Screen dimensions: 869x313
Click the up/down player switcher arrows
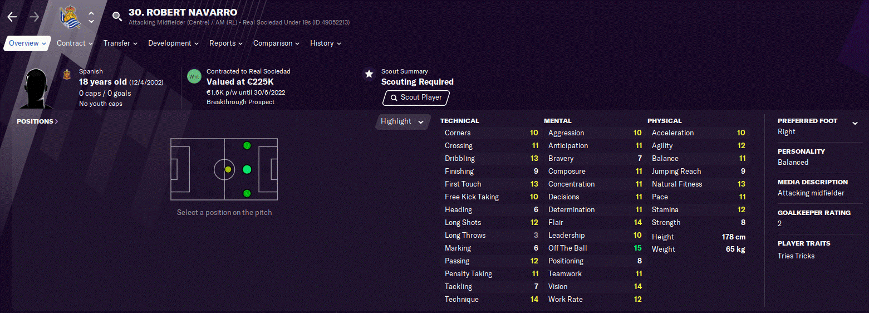point(91,17)
